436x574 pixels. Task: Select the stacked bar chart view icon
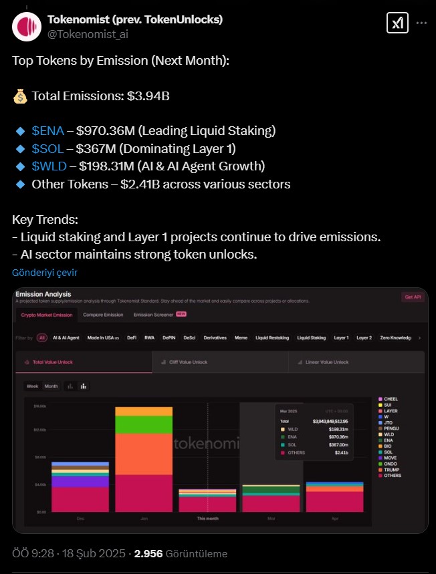click(83, 386)
